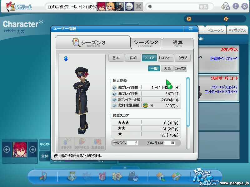This screenshot has height=187, width=250.
Task: Click the icon next to 総プレイ時間
Action: 114,88
